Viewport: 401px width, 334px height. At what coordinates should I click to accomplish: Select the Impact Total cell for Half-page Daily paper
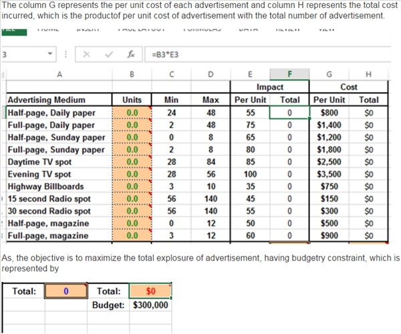pos(289,112)
